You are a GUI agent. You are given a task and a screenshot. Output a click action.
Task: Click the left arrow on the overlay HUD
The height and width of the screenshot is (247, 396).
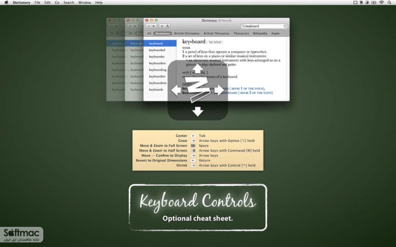coord(176,90)
